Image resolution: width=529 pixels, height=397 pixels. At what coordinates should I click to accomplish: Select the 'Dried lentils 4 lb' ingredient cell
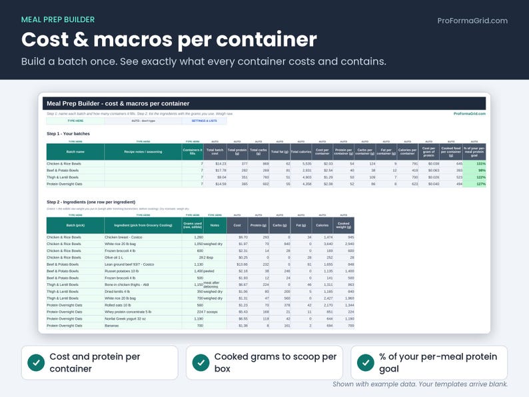(143, 292)
